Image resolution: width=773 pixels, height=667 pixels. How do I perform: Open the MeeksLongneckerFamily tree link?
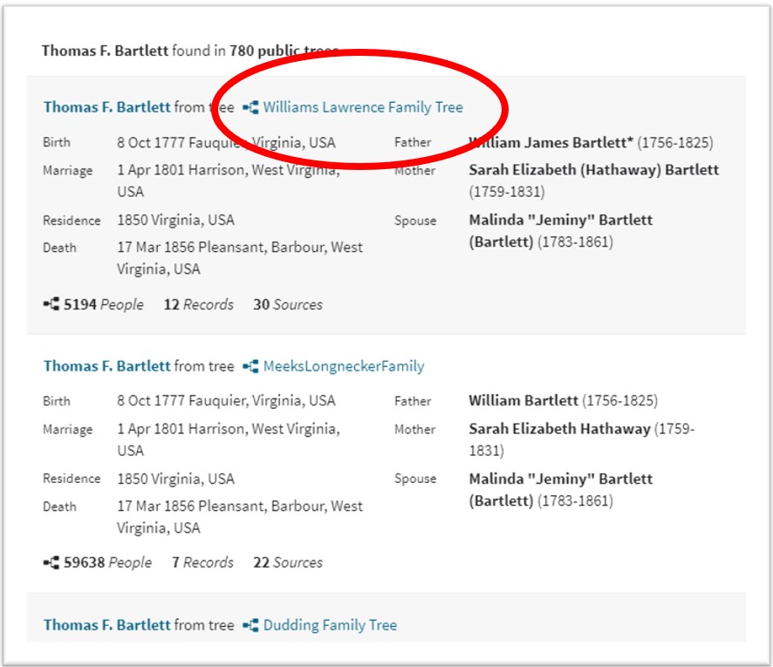(x=344, y=366)
